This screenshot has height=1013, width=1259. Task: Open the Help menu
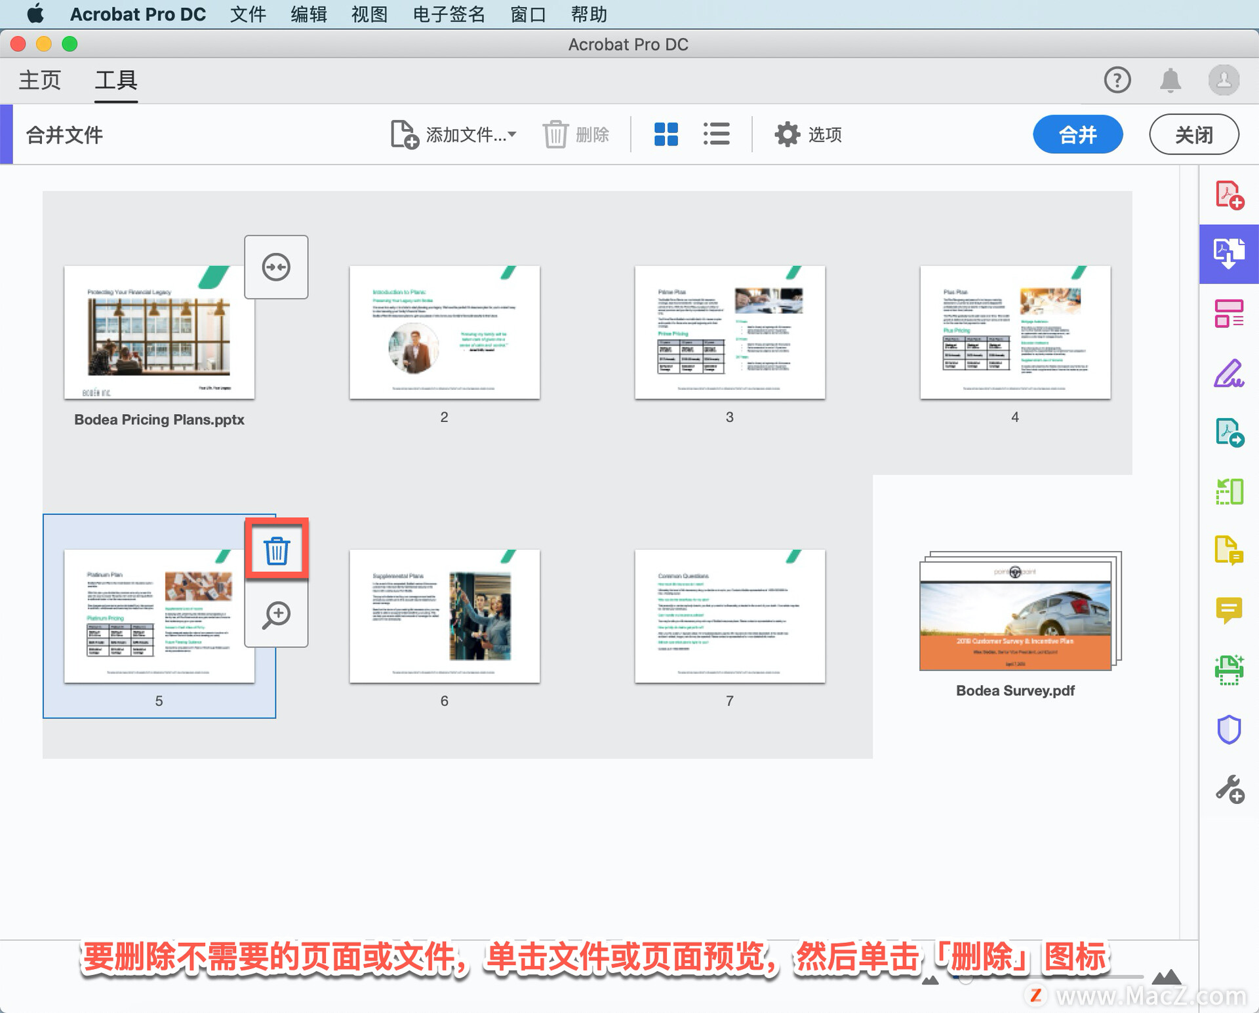(589, 14)
